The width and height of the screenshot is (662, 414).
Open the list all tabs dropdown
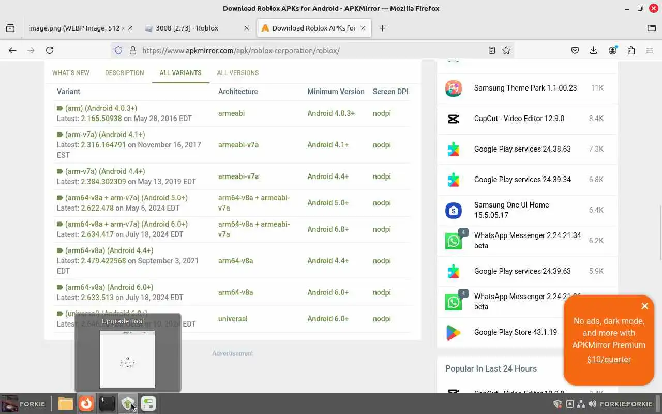pos(652,28)
